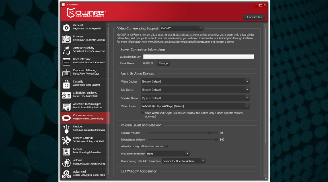Image resolution: width=328 pixels, height=182 pixels.
Task: Open Keyboard Filtering Block/Allow Keys section
Action: [x=85, y=72]
